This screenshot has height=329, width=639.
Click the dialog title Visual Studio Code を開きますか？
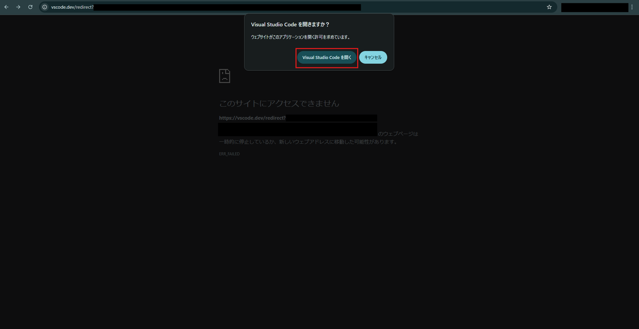[x=290, y=24]
